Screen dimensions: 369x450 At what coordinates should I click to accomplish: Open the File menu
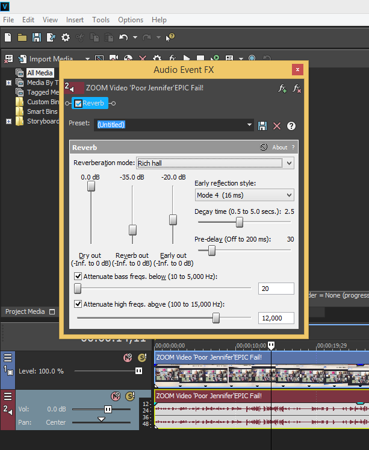pyautogui.click(x=8, y=20)
